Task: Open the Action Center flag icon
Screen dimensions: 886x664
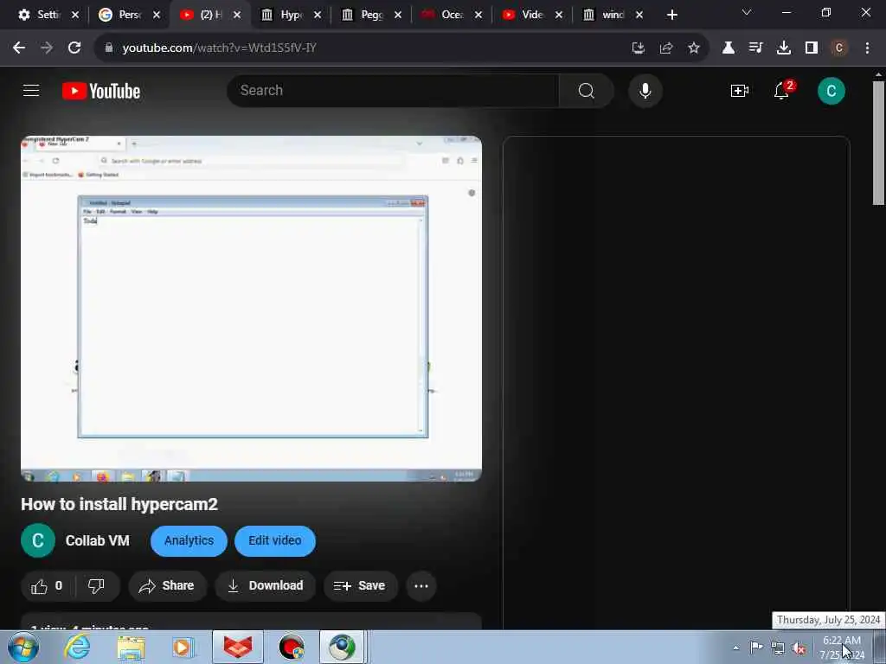Action: pos(756,647)
